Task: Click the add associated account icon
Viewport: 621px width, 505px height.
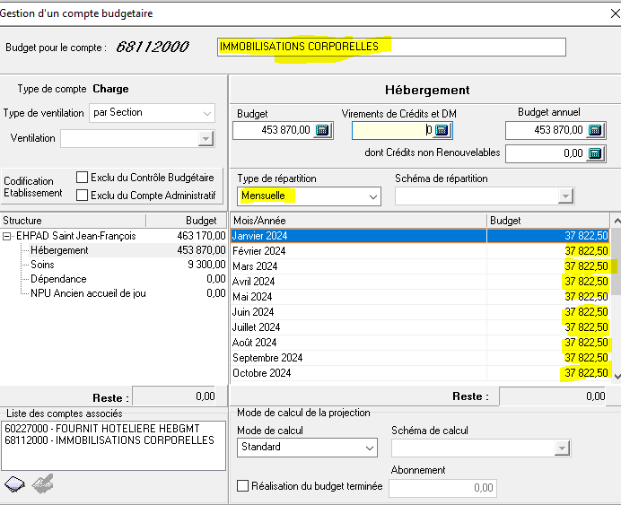Action: [x=15, y=484]
